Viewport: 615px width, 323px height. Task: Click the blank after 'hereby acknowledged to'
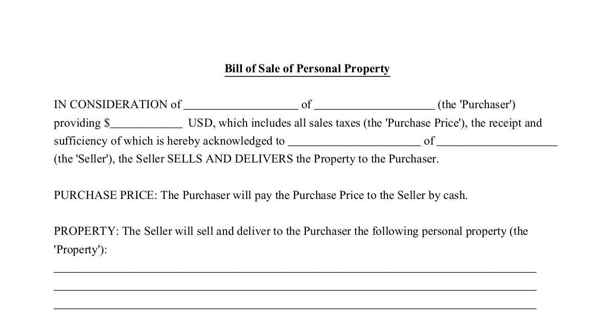coord(354,142)
